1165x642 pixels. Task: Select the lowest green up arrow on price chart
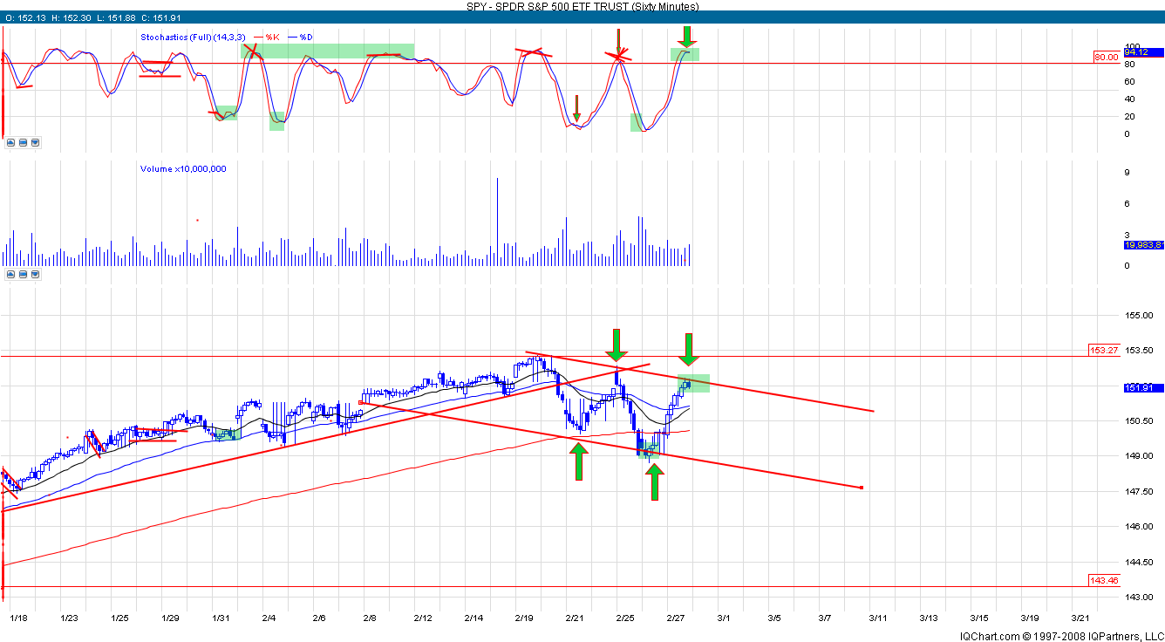[654, 482]
